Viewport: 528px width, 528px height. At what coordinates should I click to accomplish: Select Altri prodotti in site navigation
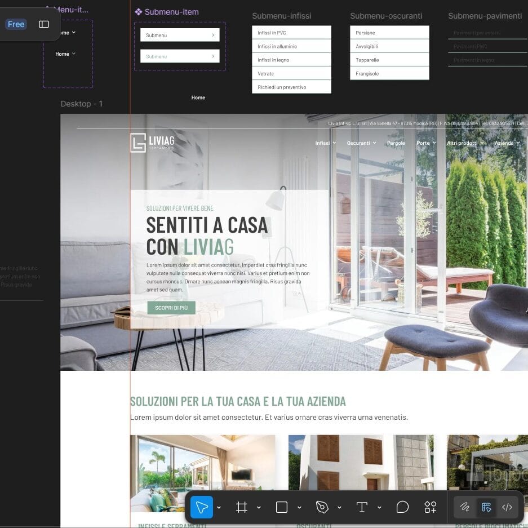coord(462,143)
